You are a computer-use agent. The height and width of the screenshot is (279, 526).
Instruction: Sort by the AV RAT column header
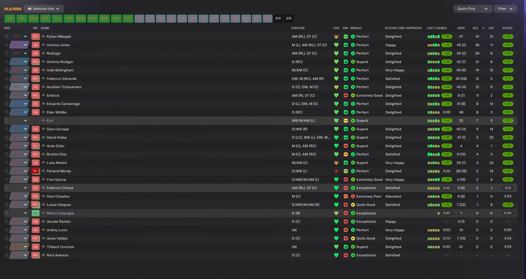click(508, 28)
